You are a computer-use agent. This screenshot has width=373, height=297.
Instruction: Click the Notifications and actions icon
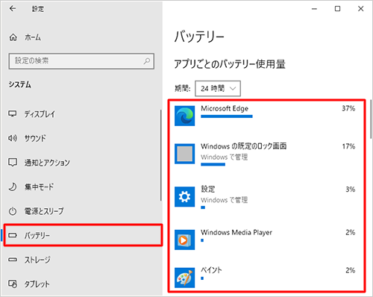[13, 162]
